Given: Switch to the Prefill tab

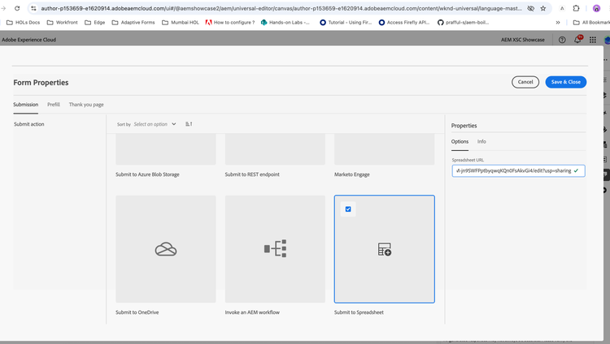Looking at the screenshot, I should pyautogui.click(x=54, y=105).
